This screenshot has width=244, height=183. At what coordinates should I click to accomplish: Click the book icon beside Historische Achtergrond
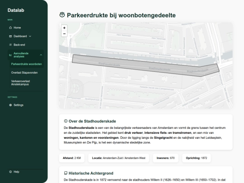click(66, 173)
